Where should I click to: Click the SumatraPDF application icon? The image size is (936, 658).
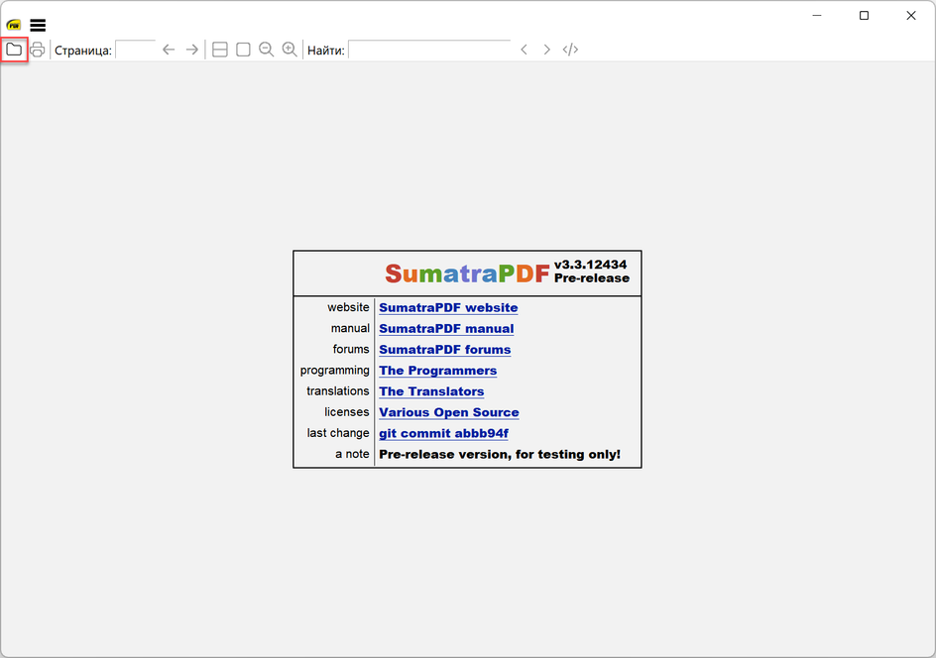pyautogui.click(x=14, y=25)
